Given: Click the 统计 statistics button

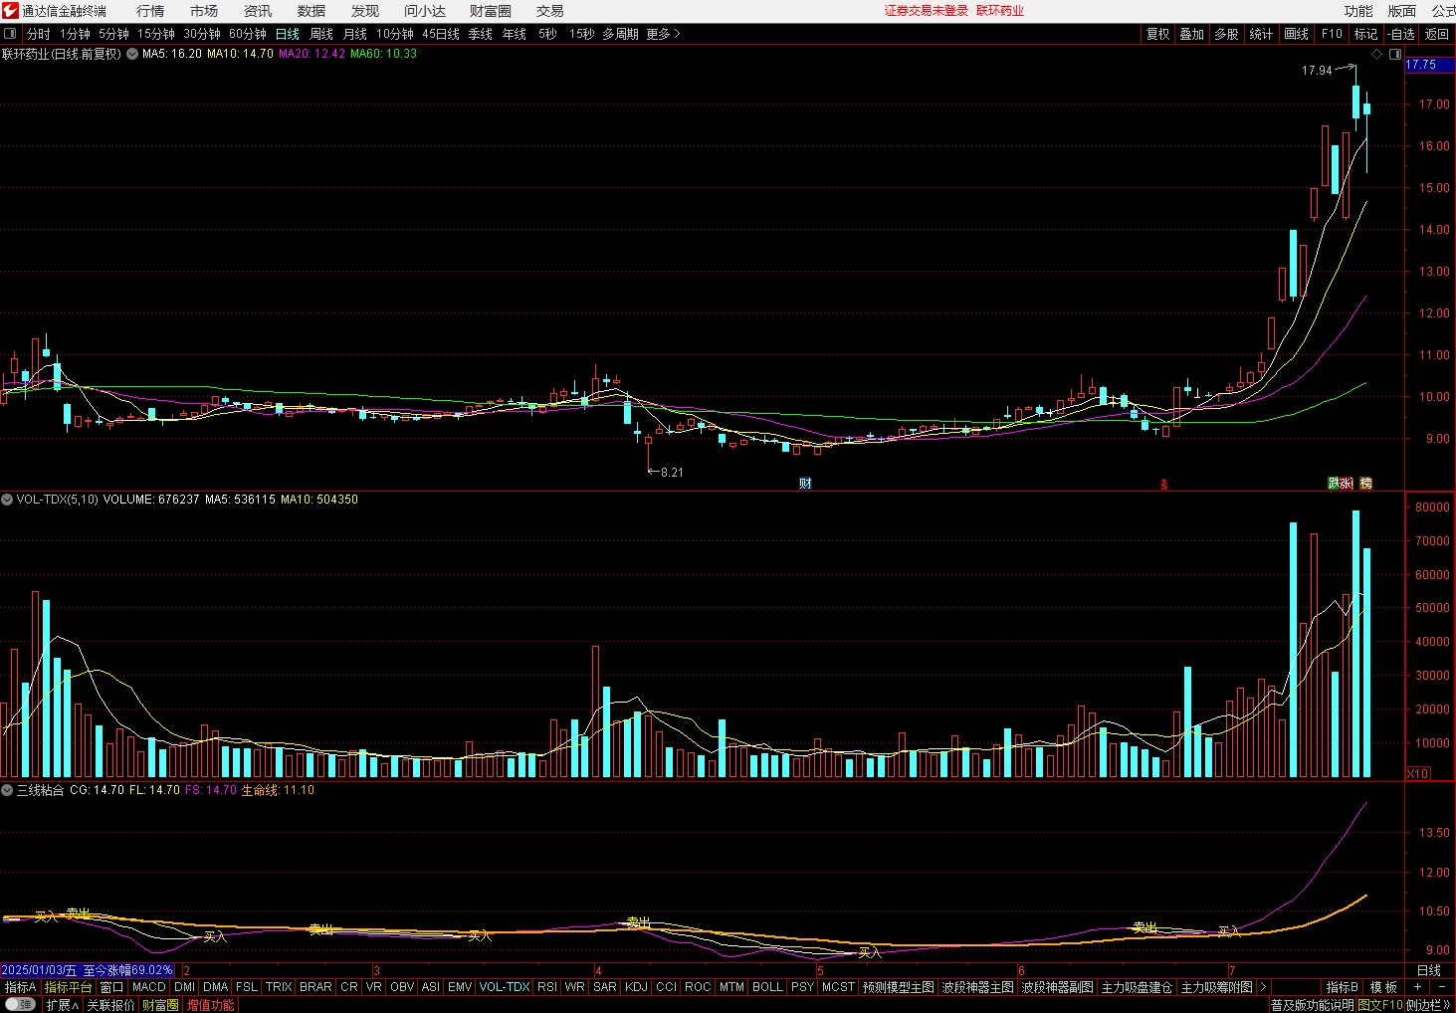Looking at the screenshot, I should click(1261, 34).
